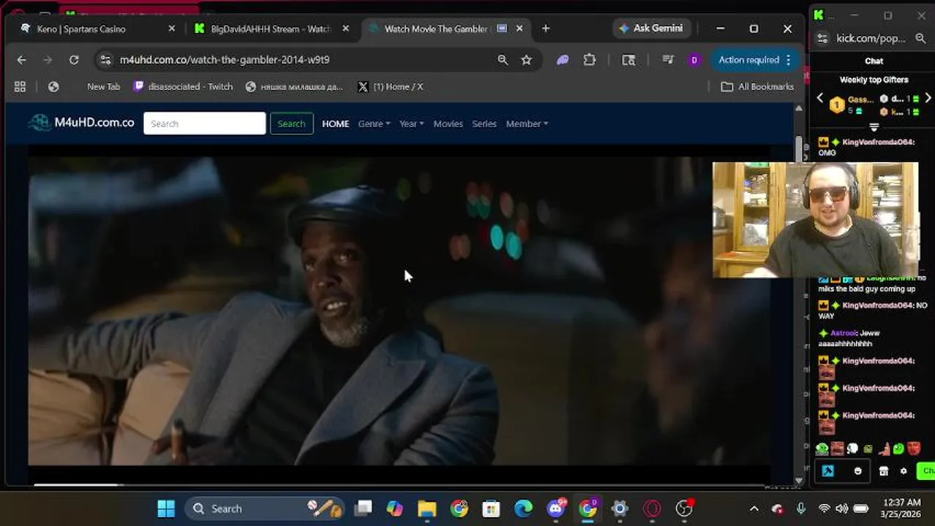Open the purple extension icon in toolbar
The image size is (935, 526).
[563, 60]
